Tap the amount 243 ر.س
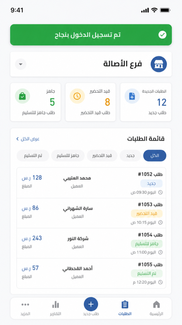Image resolution: width=182 pixels, height=325 pixels. (32, 238)
